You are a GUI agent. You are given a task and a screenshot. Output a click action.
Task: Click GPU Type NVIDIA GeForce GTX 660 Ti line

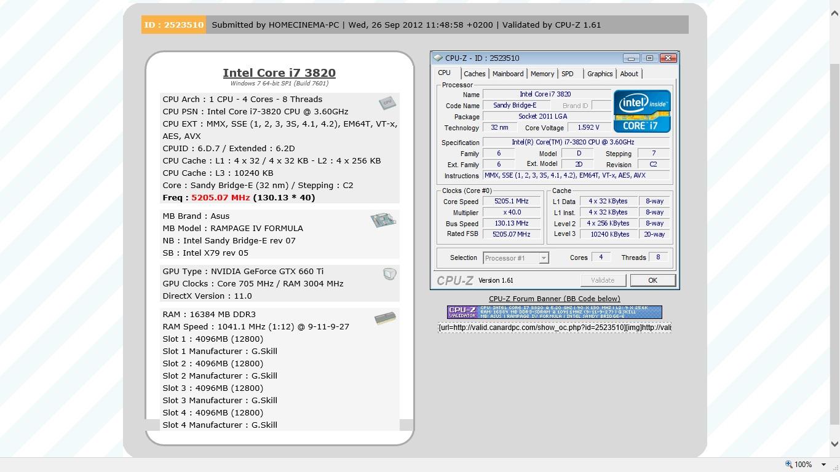pyautogui.click(x=243, y=271)
